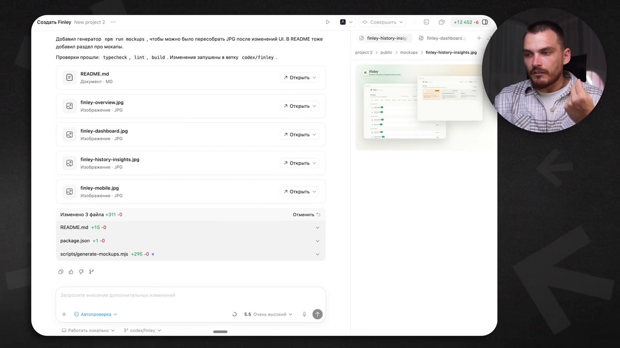Click the finley-dashboard.jpg image icon
Image resolution: width=620 pixels, height=348 pixels.
(70, 134)
